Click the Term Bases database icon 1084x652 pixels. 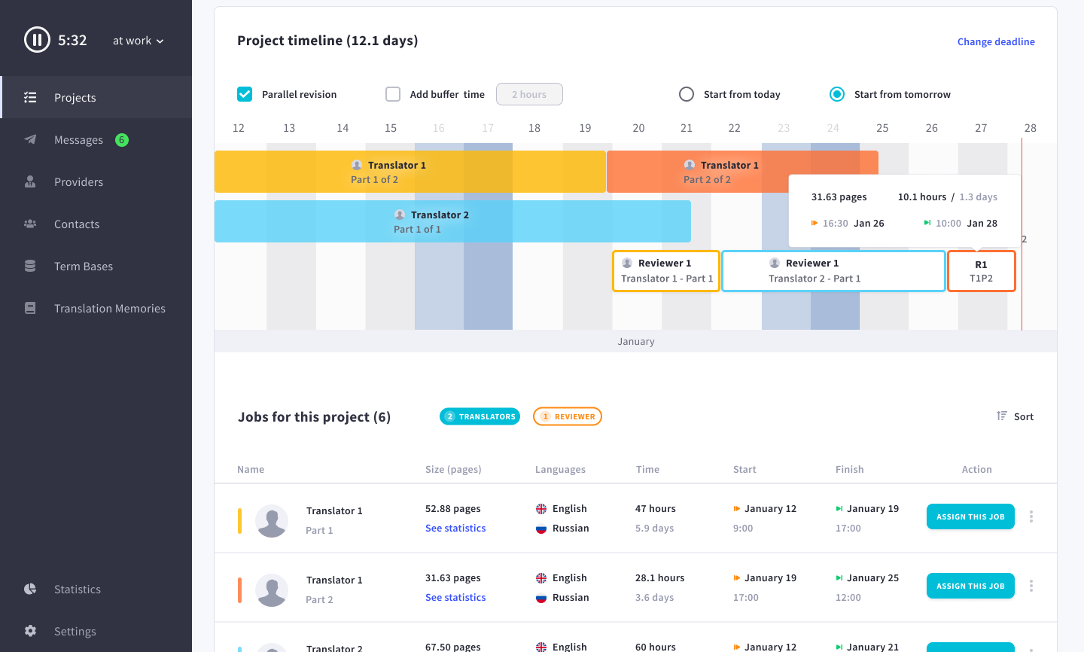tap(30, 266)
